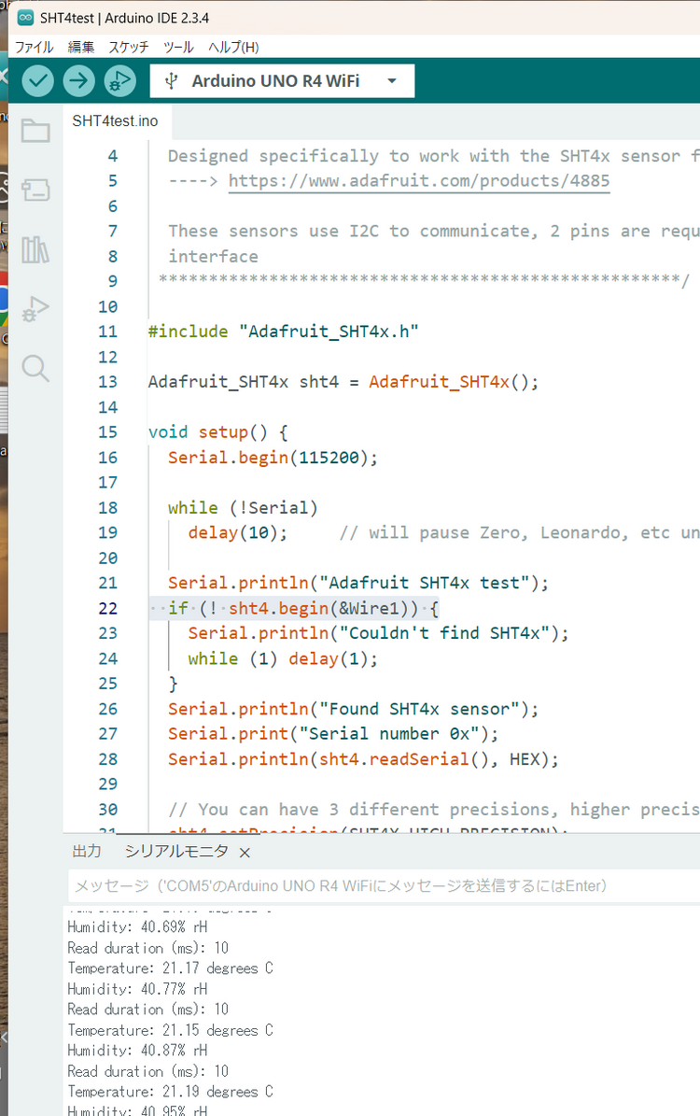Click the Verify sketch checkmark button

38,81
